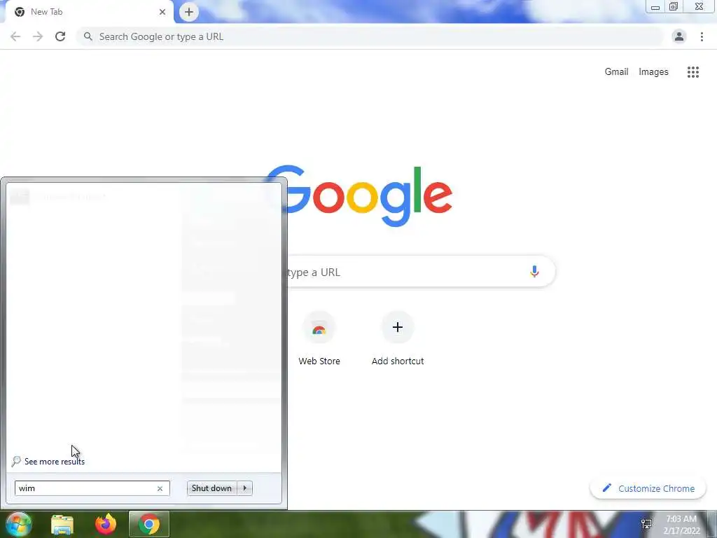The height and width of the screenshot is (538, 717).
Task: Open a new tab with plus button
Action: pyautogui.click(x=189, y=12)
